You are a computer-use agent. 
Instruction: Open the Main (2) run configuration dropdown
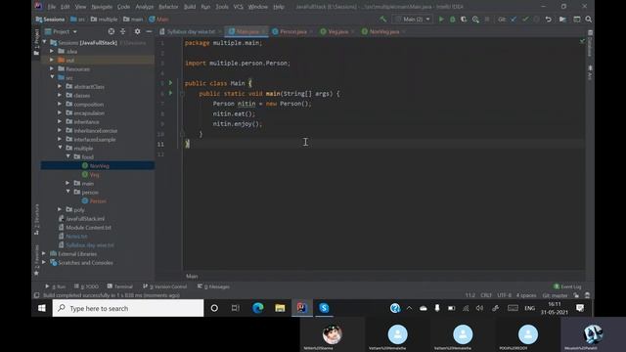tap(413, 20)
